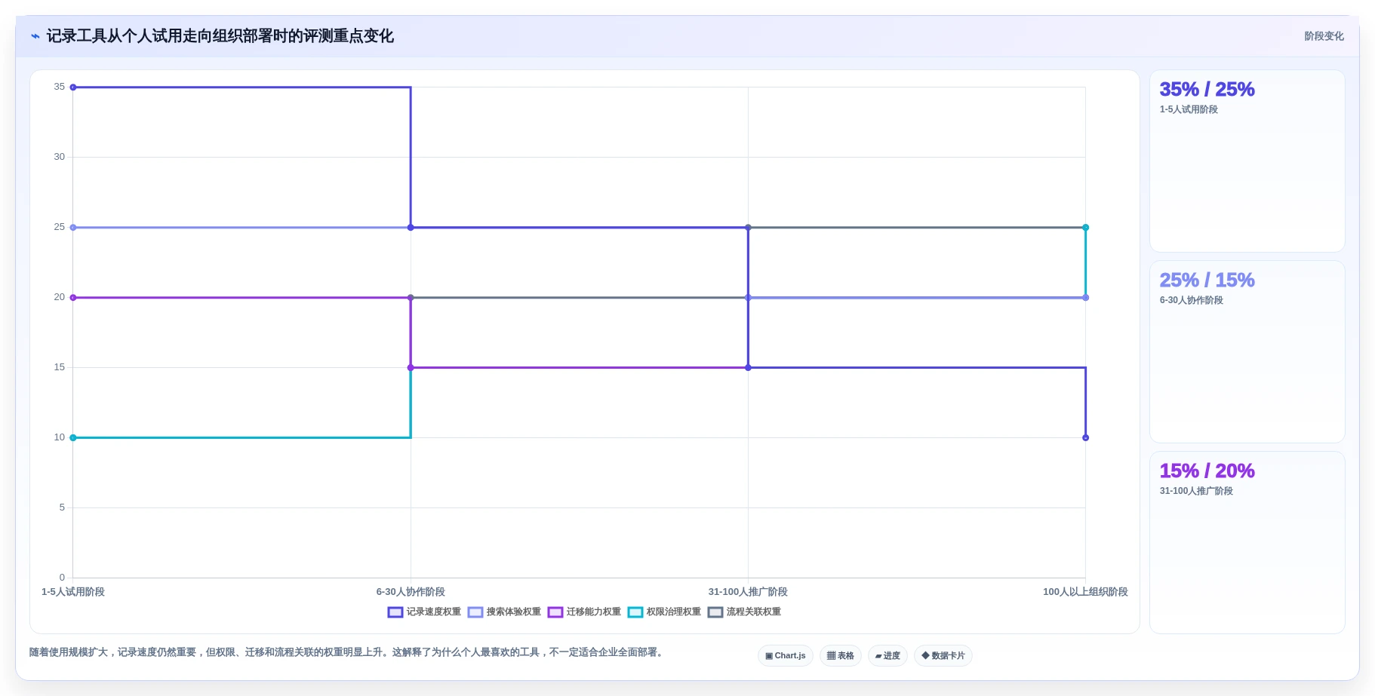Screen dimensions: 1375x696
Task: Click the y-axis value 35
Action: coord(60,87)
